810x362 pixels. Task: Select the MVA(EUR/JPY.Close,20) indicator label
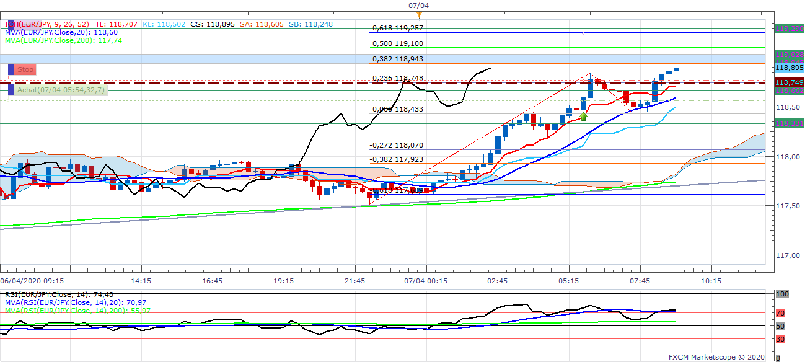(53, 32)
